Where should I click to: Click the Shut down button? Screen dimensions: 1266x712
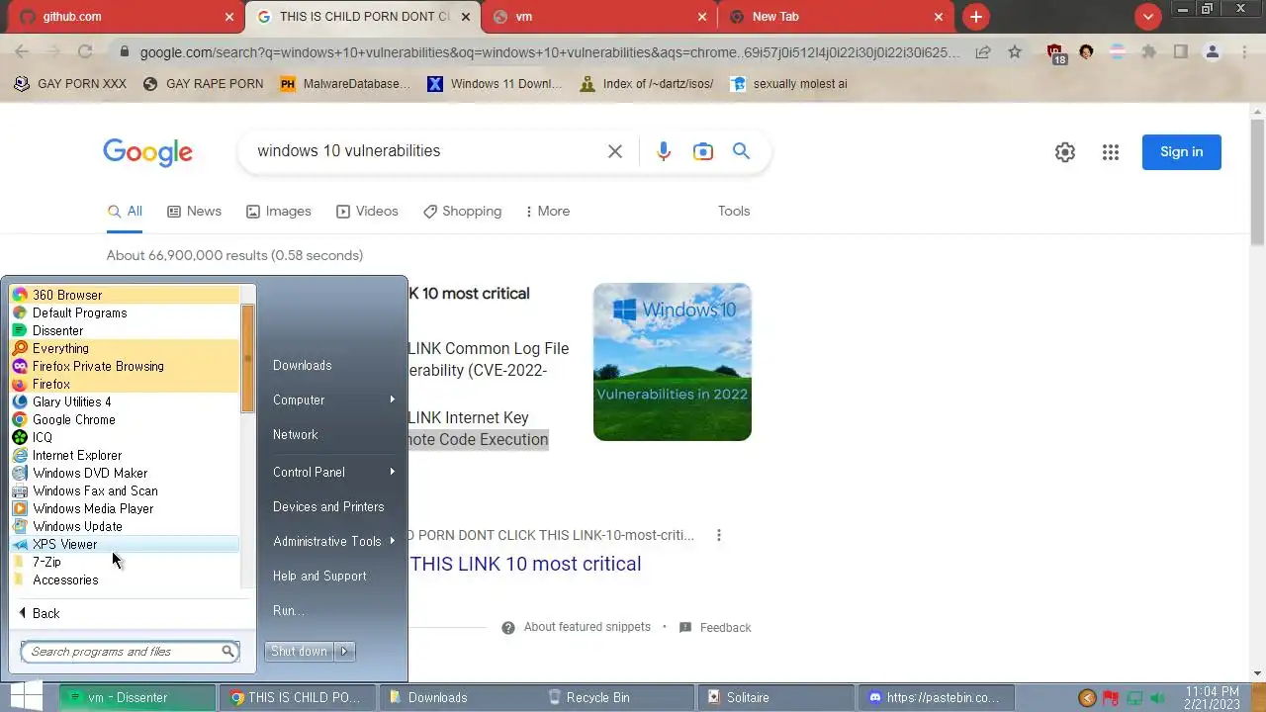click(x=301, y=651)
